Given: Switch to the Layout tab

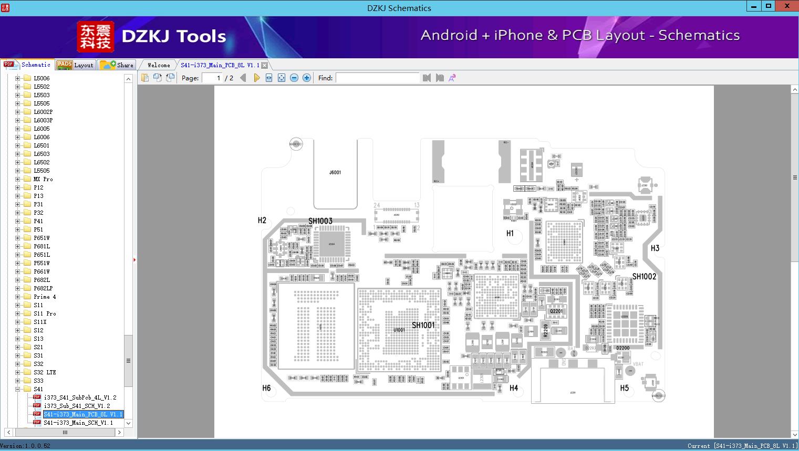Looking at the screenshot, I should tap(75, 65).
